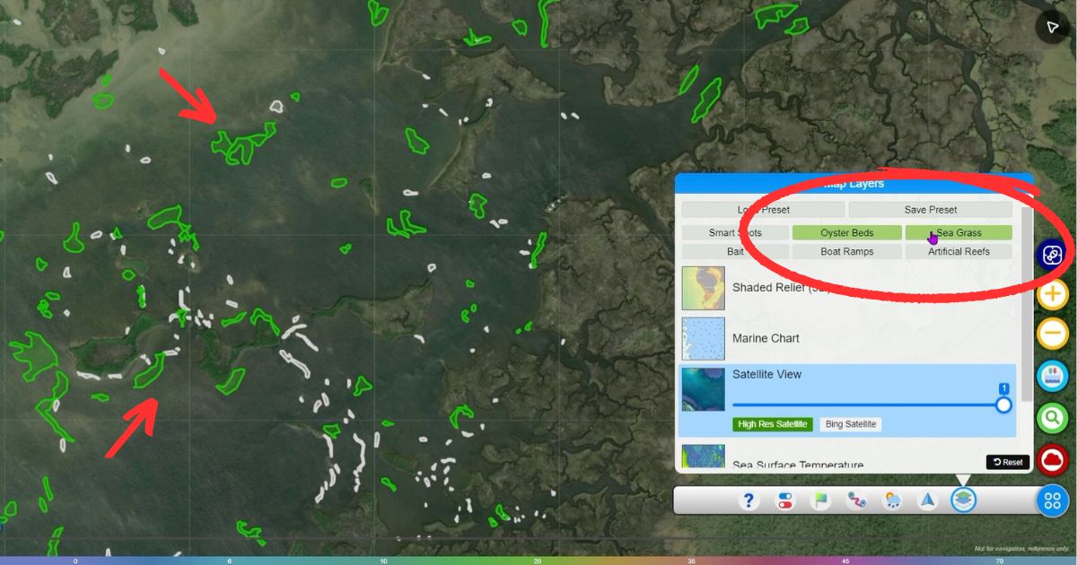Image resolution: width=1077 pixels, height=565 pixels.
Task: Zoom in with the yellow plus button
Action: pyautogui.click(x=1052, y=293)
